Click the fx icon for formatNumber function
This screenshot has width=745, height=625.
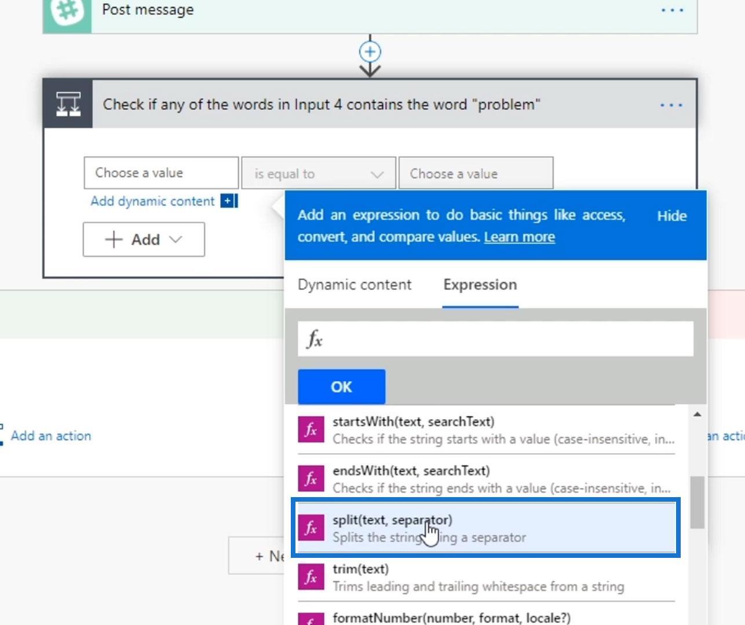click(311, 619)
